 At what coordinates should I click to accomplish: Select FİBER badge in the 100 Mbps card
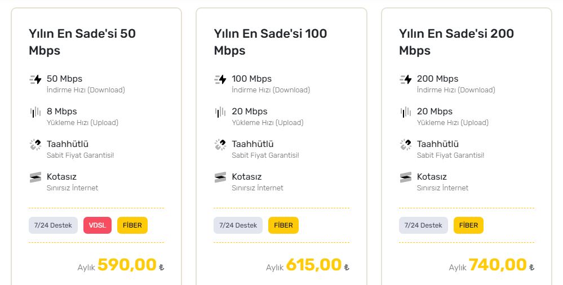click(x=283, y=225)
